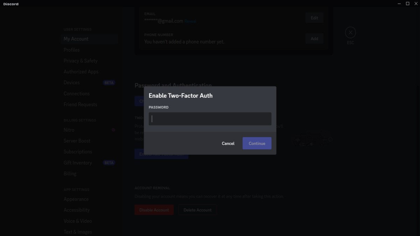The height and width of the screenshot is (236, 420).
Task: Click 'You haven't added a phone number yet.' text
Action: 184,42
